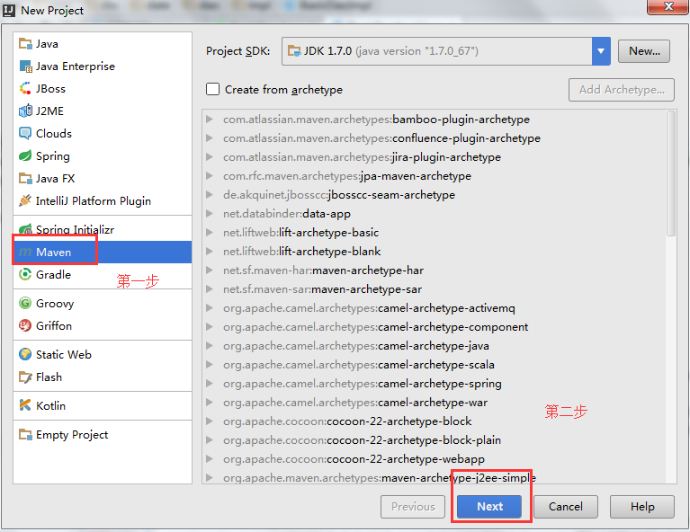Click the Gradle icon
Screen dimensions: 690x532
pyautogui.click(x=25, y=274)
